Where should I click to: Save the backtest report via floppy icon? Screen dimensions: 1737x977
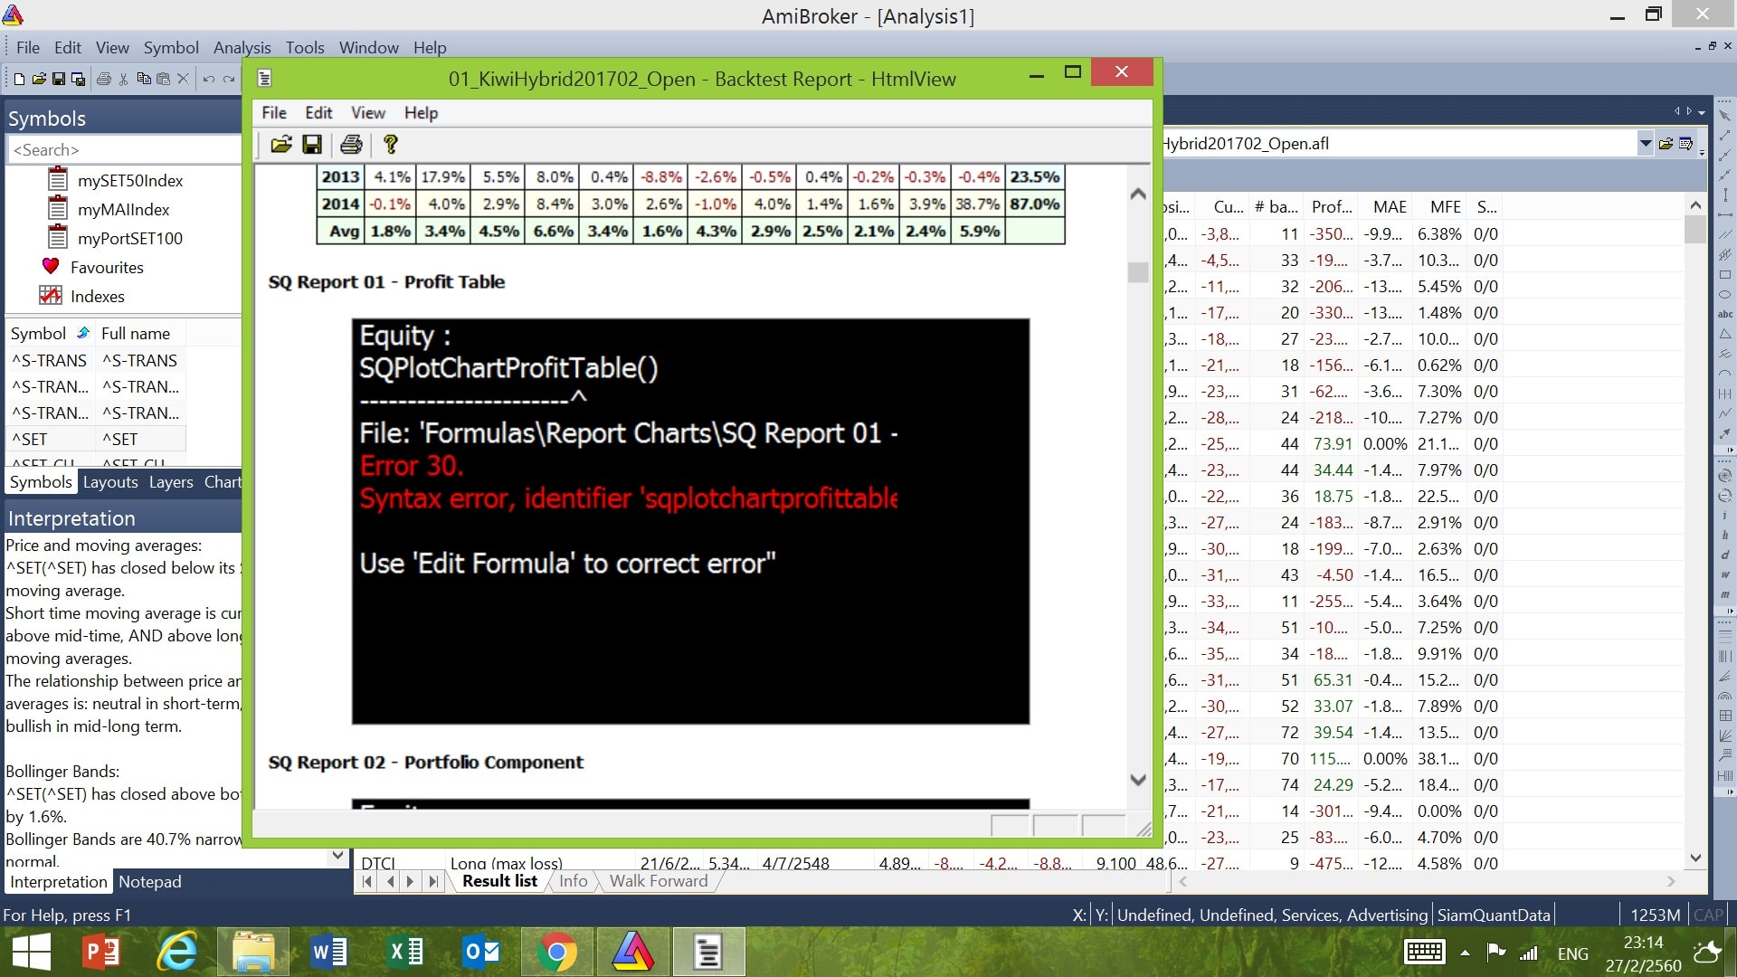pos(312,145)
